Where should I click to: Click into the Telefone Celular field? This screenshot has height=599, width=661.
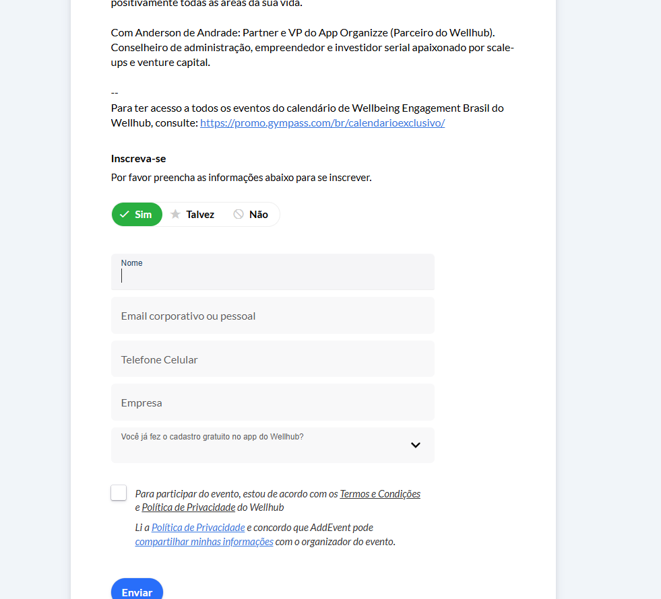[x=272, y=359]
